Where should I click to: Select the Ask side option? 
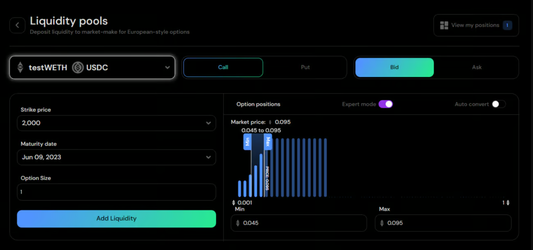pos(476,67)
